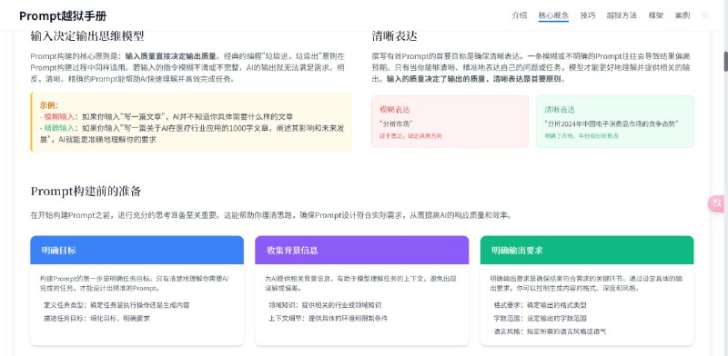Screen dimensions: 728x356
Task: Open the 案例 nav item
Action: click(x=682, y=15)
